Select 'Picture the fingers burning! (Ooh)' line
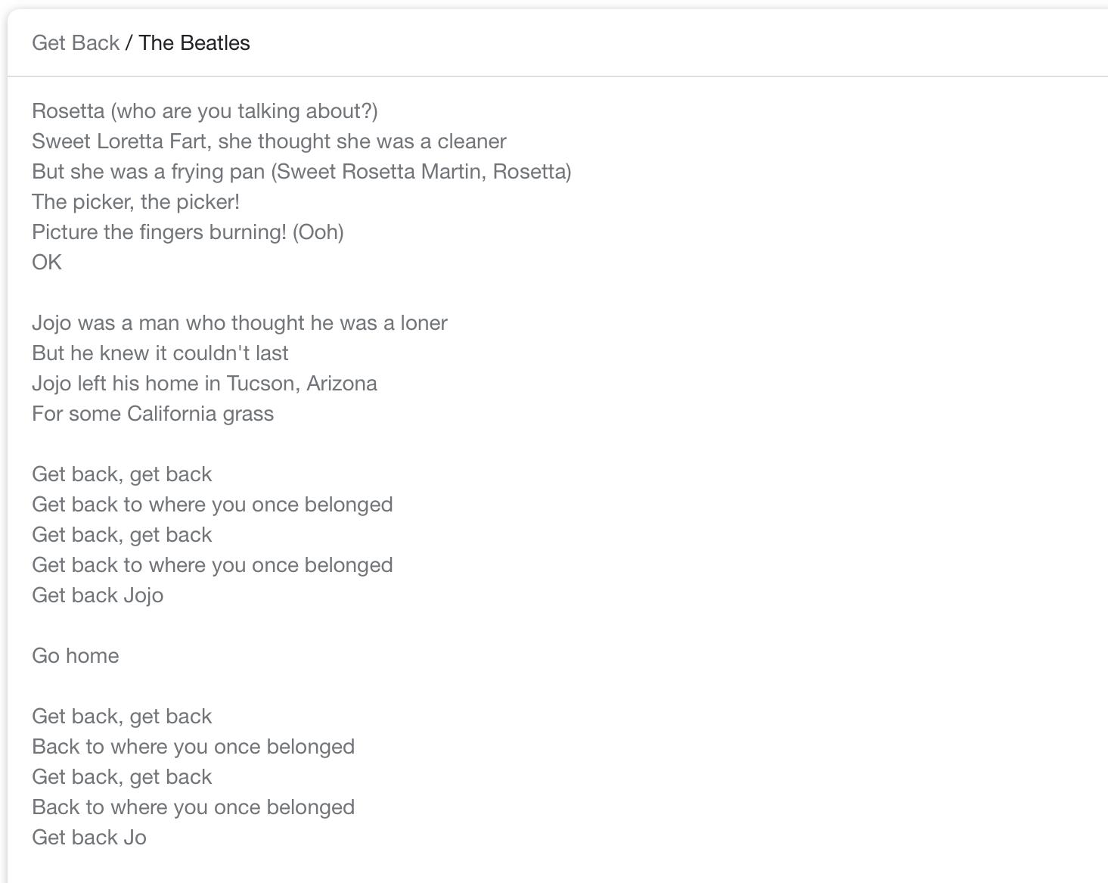Screen dimensions: 1108x883 188,232
